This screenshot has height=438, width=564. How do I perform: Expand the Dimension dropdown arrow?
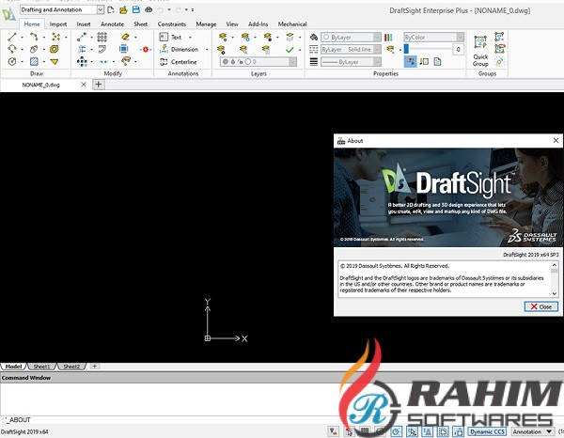pyautogui.click(x=207, y=49)
